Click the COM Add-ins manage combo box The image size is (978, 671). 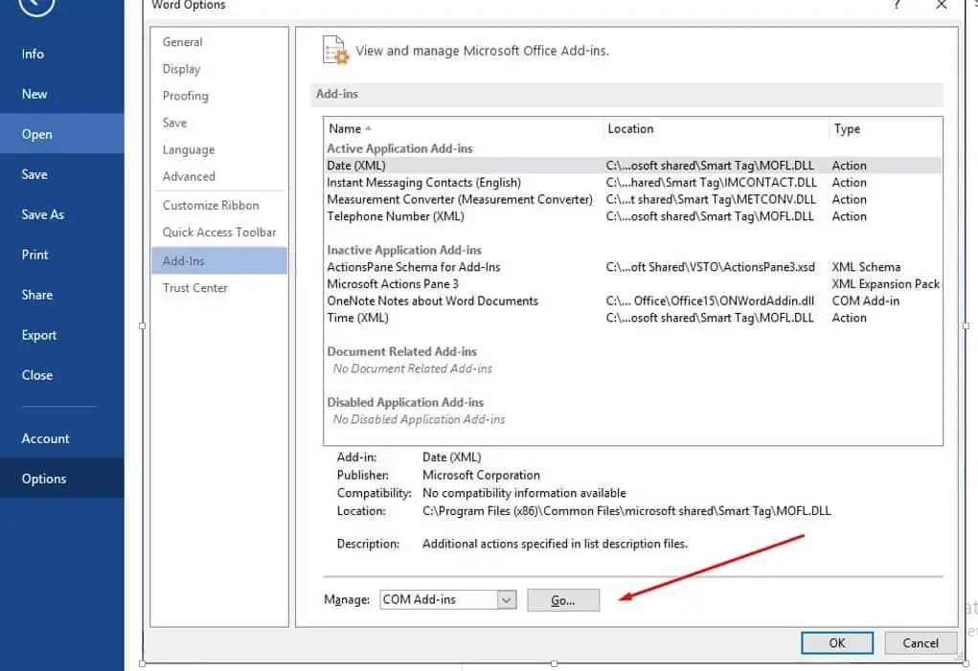448,600
